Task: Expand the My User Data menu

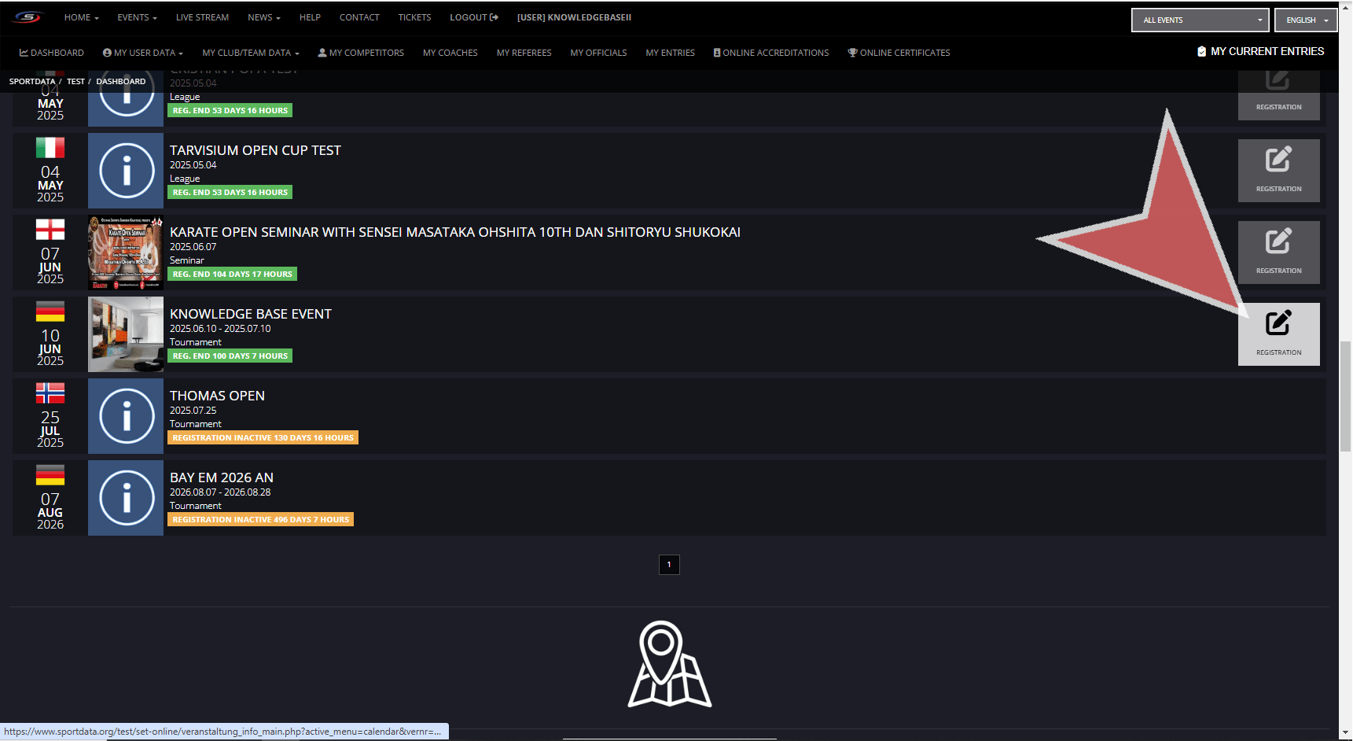Action: pos(142,53)
